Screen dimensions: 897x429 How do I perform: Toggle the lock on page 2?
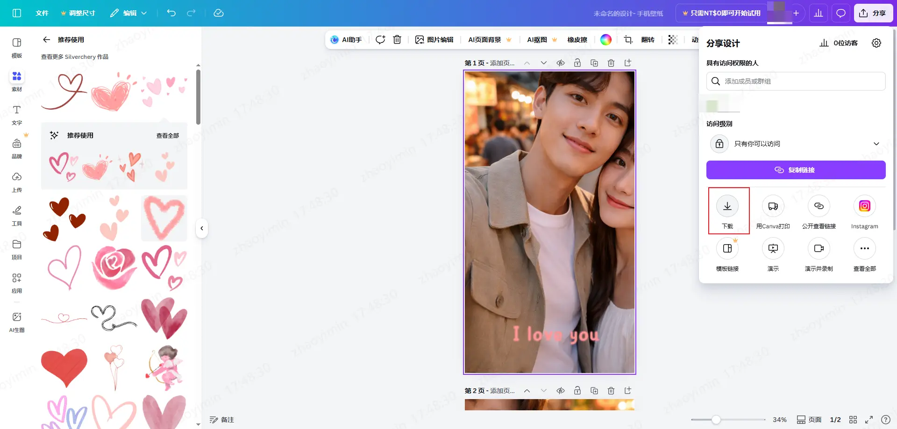point(577,391)
